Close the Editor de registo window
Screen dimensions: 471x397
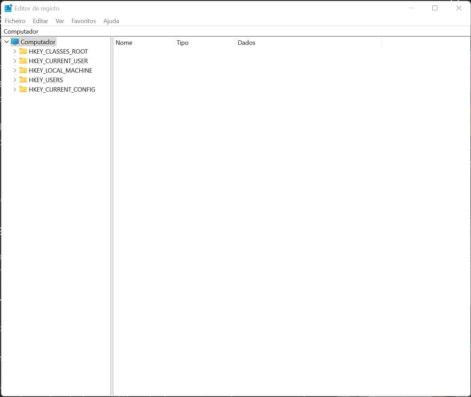[x=459, y=8]
